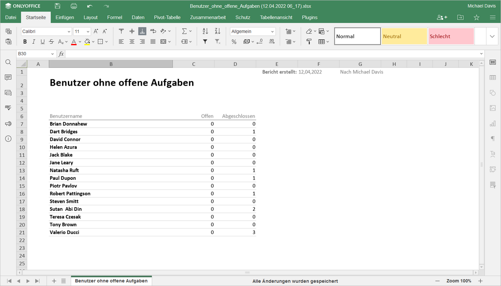Expand cell styles gallery

[492, 36]
